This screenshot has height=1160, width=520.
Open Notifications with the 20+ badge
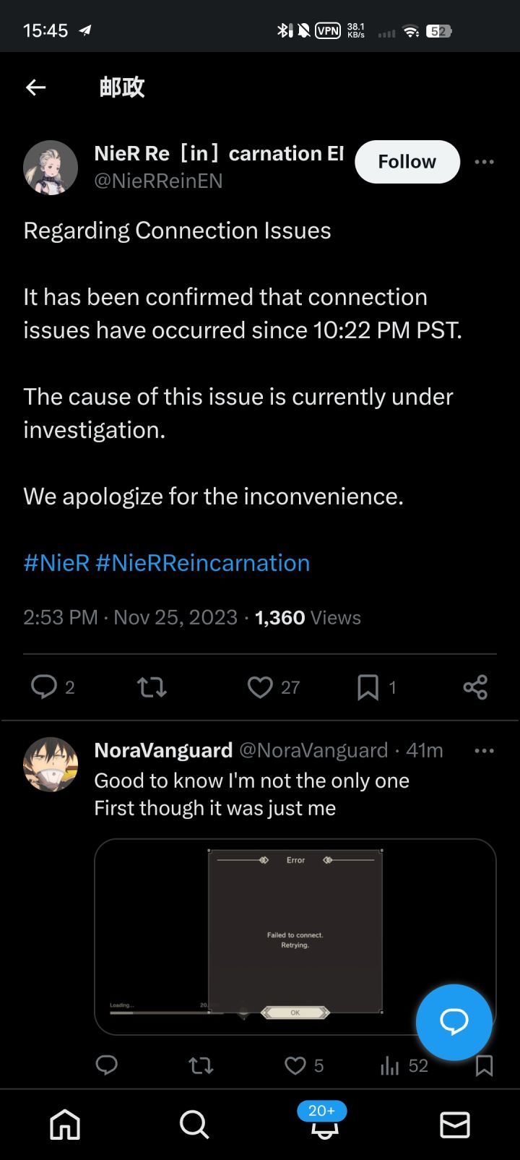pos(324,1125)
